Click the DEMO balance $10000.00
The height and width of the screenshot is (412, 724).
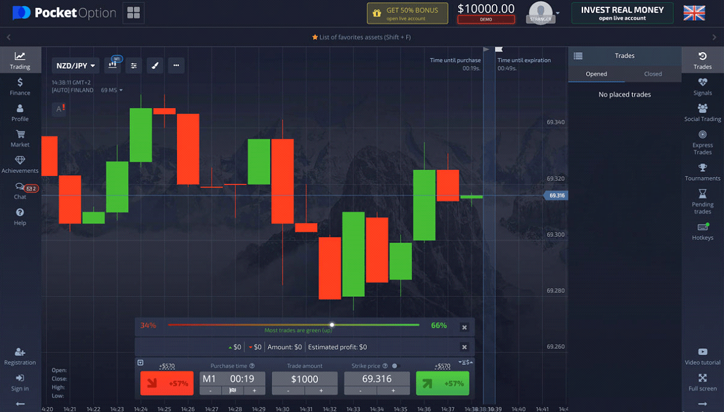coord(486,13)
